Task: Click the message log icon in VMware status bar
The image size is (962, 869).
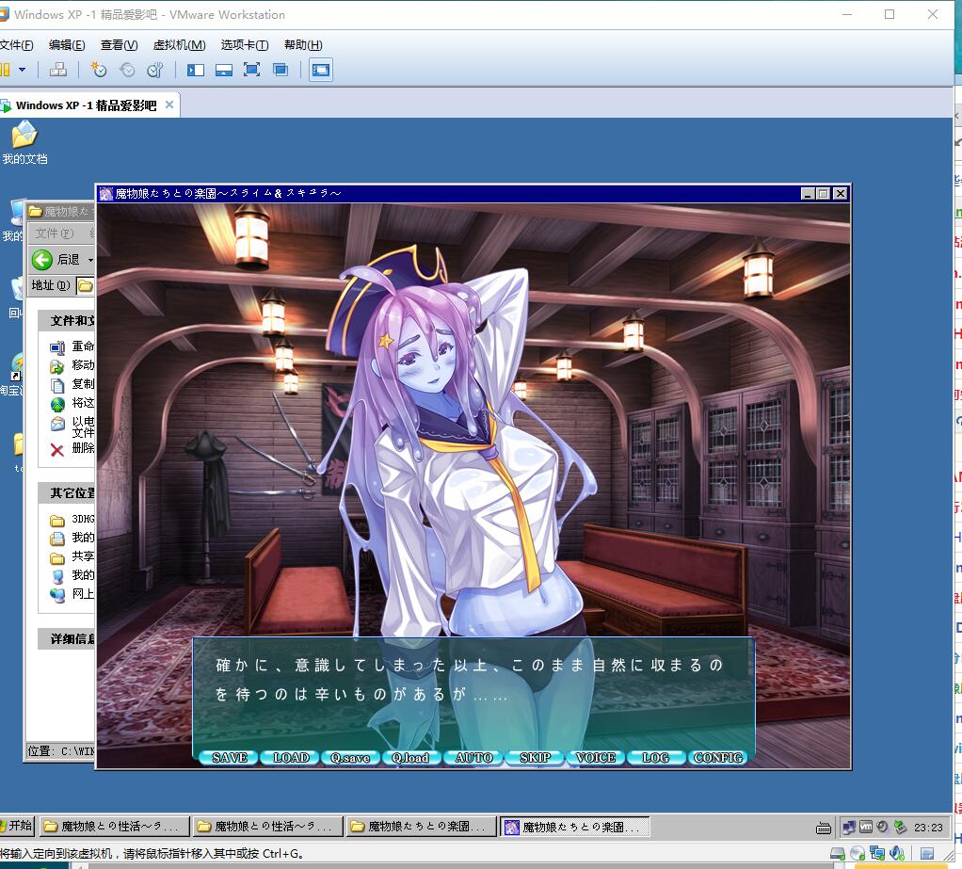Action: 928,854
